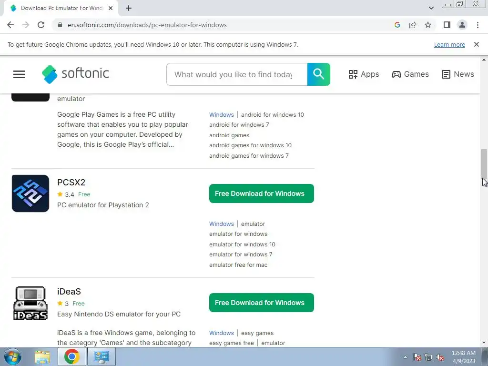488x366 pixels.
Task: Open the Softonic hamburger menu
Action: point(19,74)
